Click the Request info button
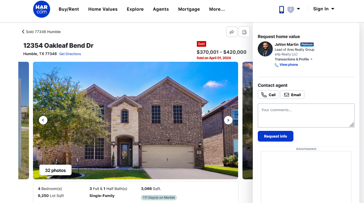 pos(275,136)
